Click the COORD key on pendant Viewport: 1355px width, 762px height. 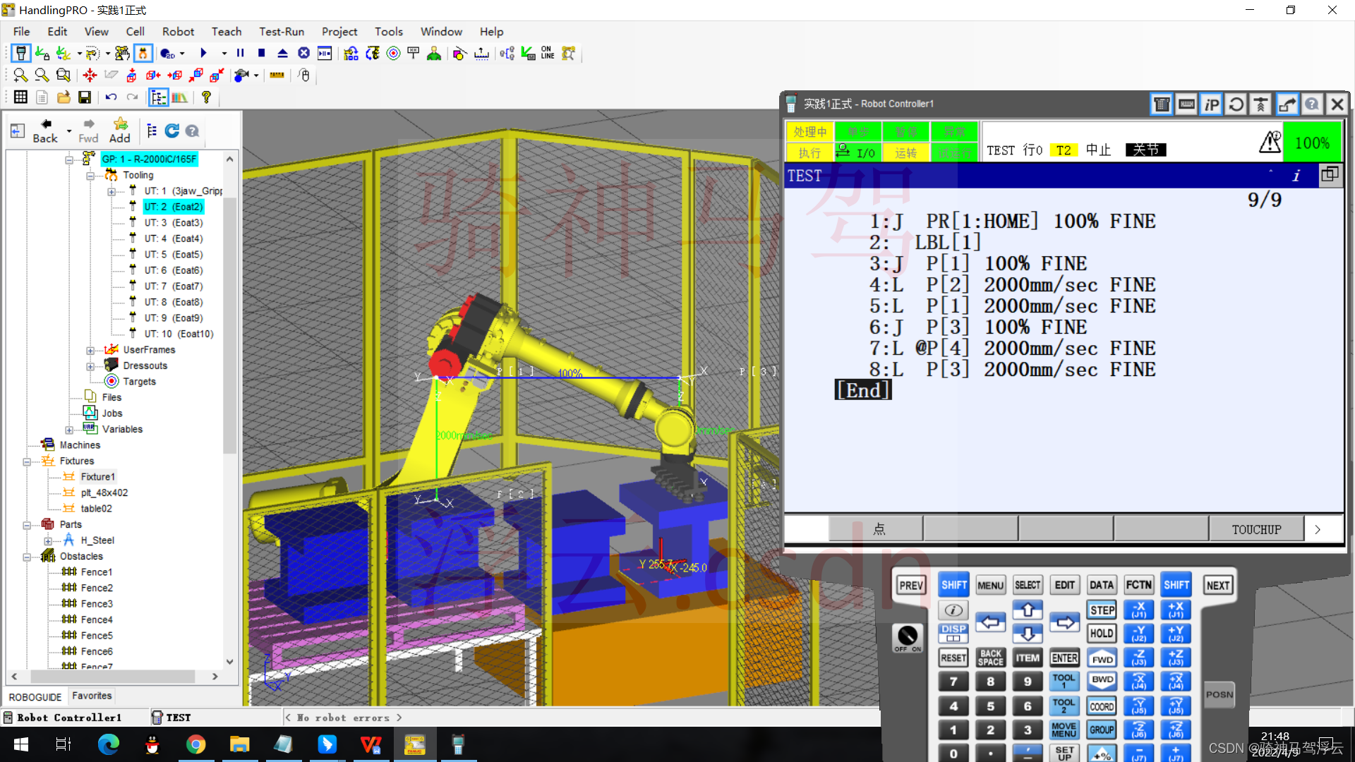(1102, 706)
